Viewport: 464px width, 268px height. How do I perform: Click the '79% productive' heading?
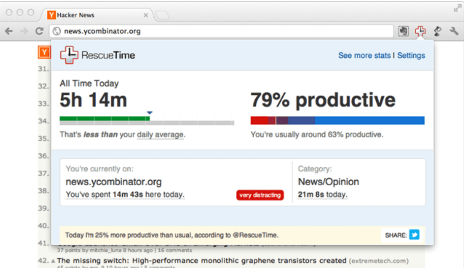click(x=323, y=100)
